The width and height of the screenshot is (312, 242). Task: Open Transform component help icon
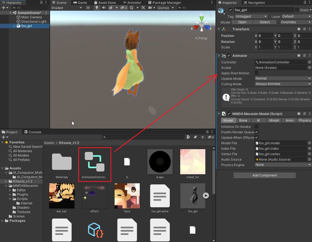[x=299, y=29]
